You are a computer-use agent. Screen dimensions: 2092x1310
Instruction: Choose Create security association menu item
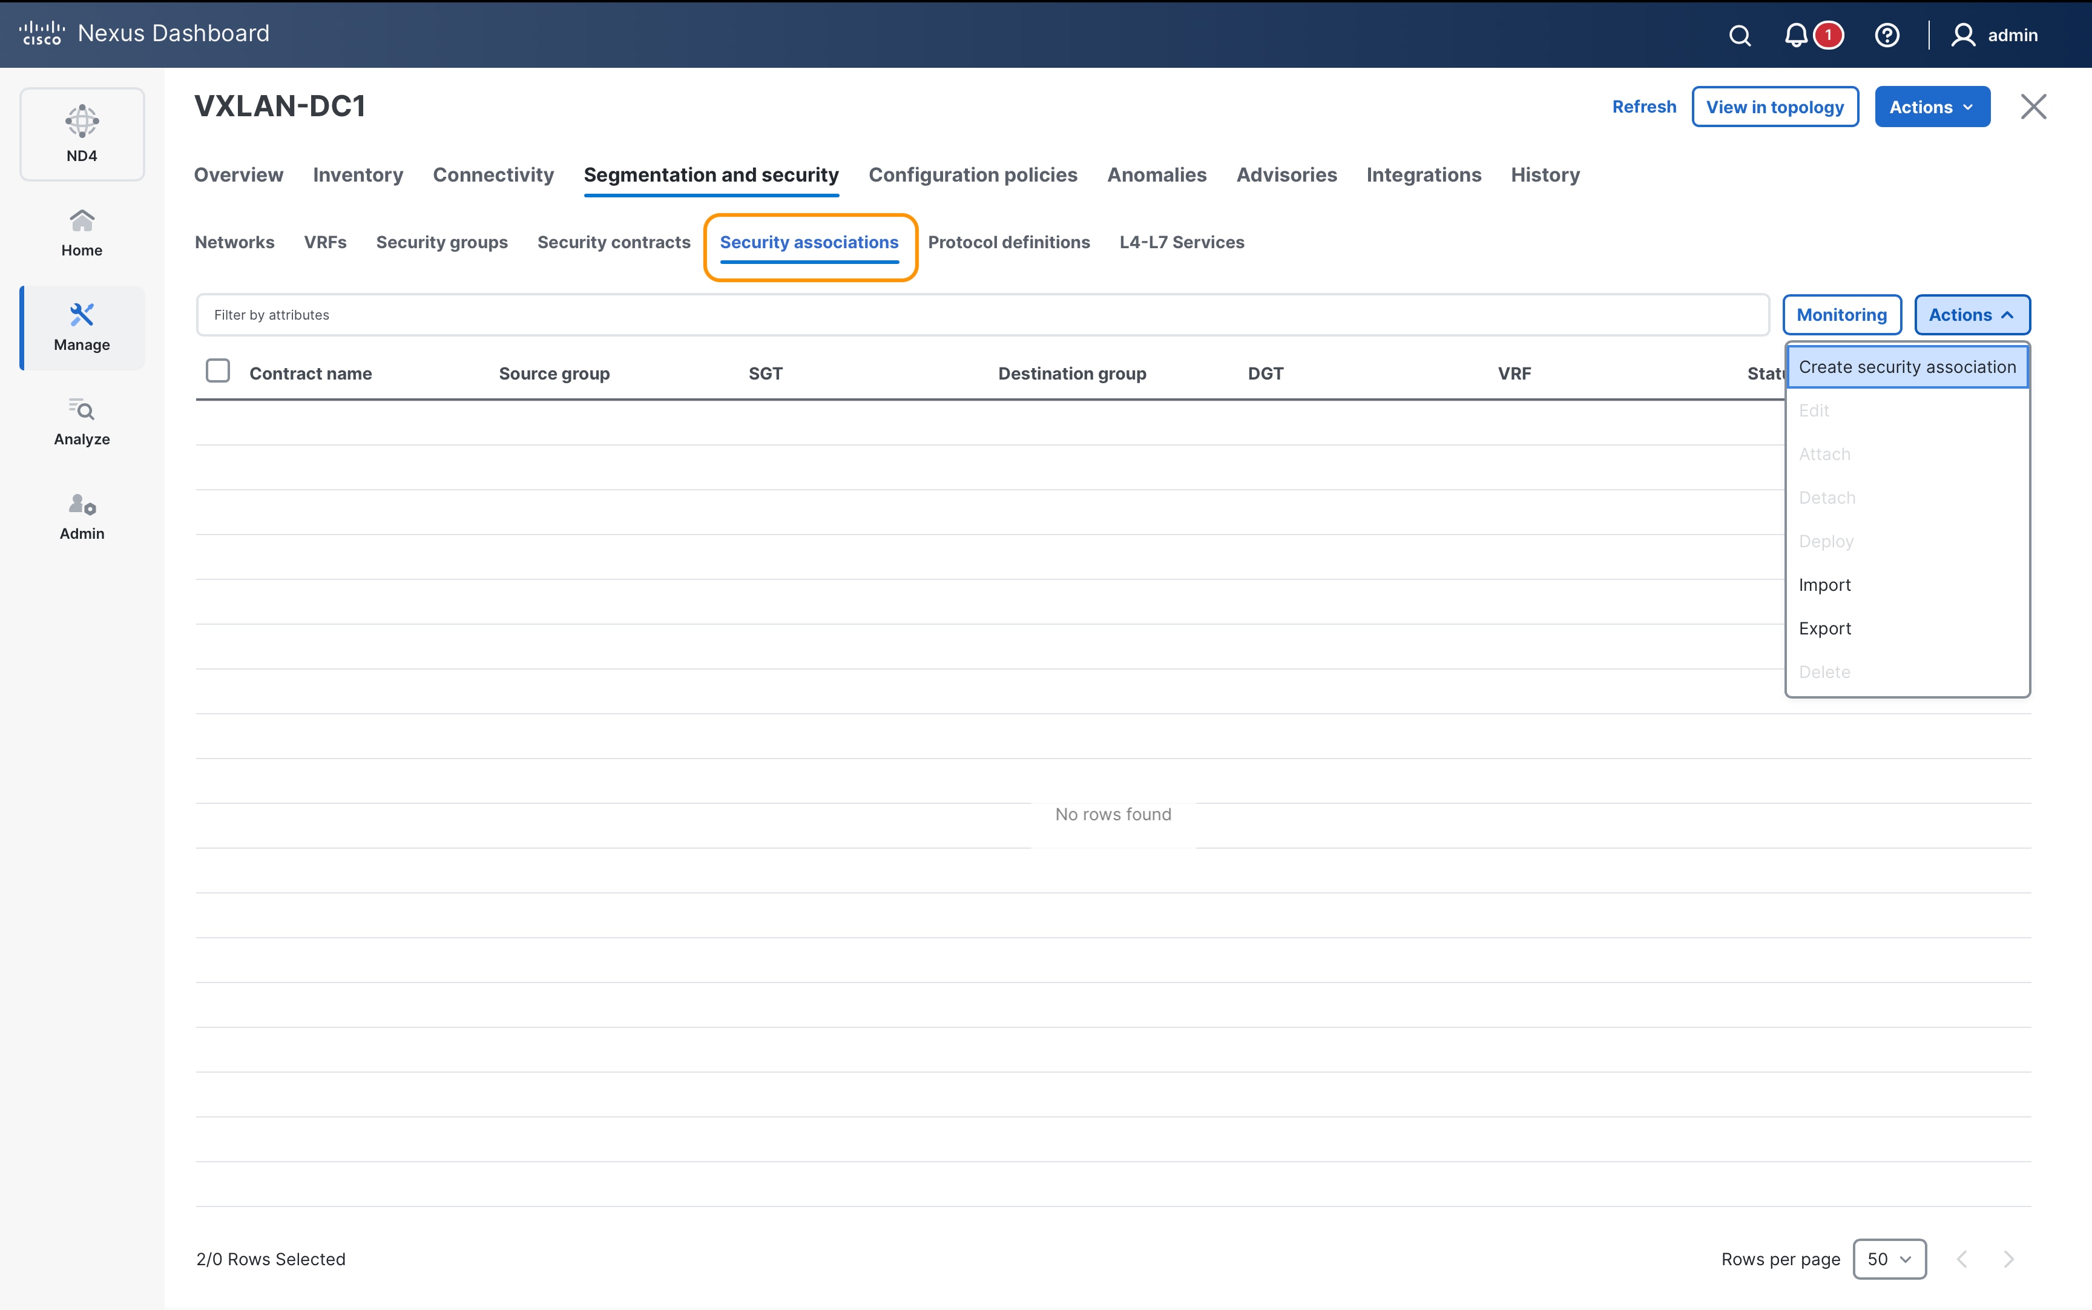(1907, 366)
